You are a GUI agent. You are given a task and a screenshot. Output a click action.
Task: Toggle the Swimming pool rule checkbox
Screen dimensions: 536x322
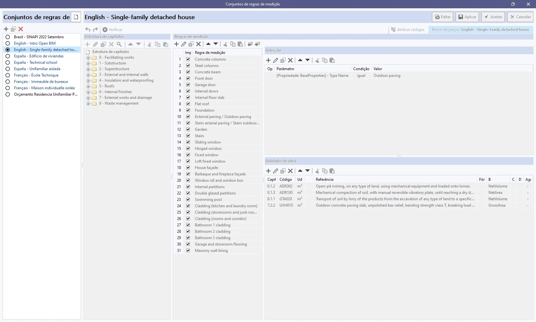[188, 200]
